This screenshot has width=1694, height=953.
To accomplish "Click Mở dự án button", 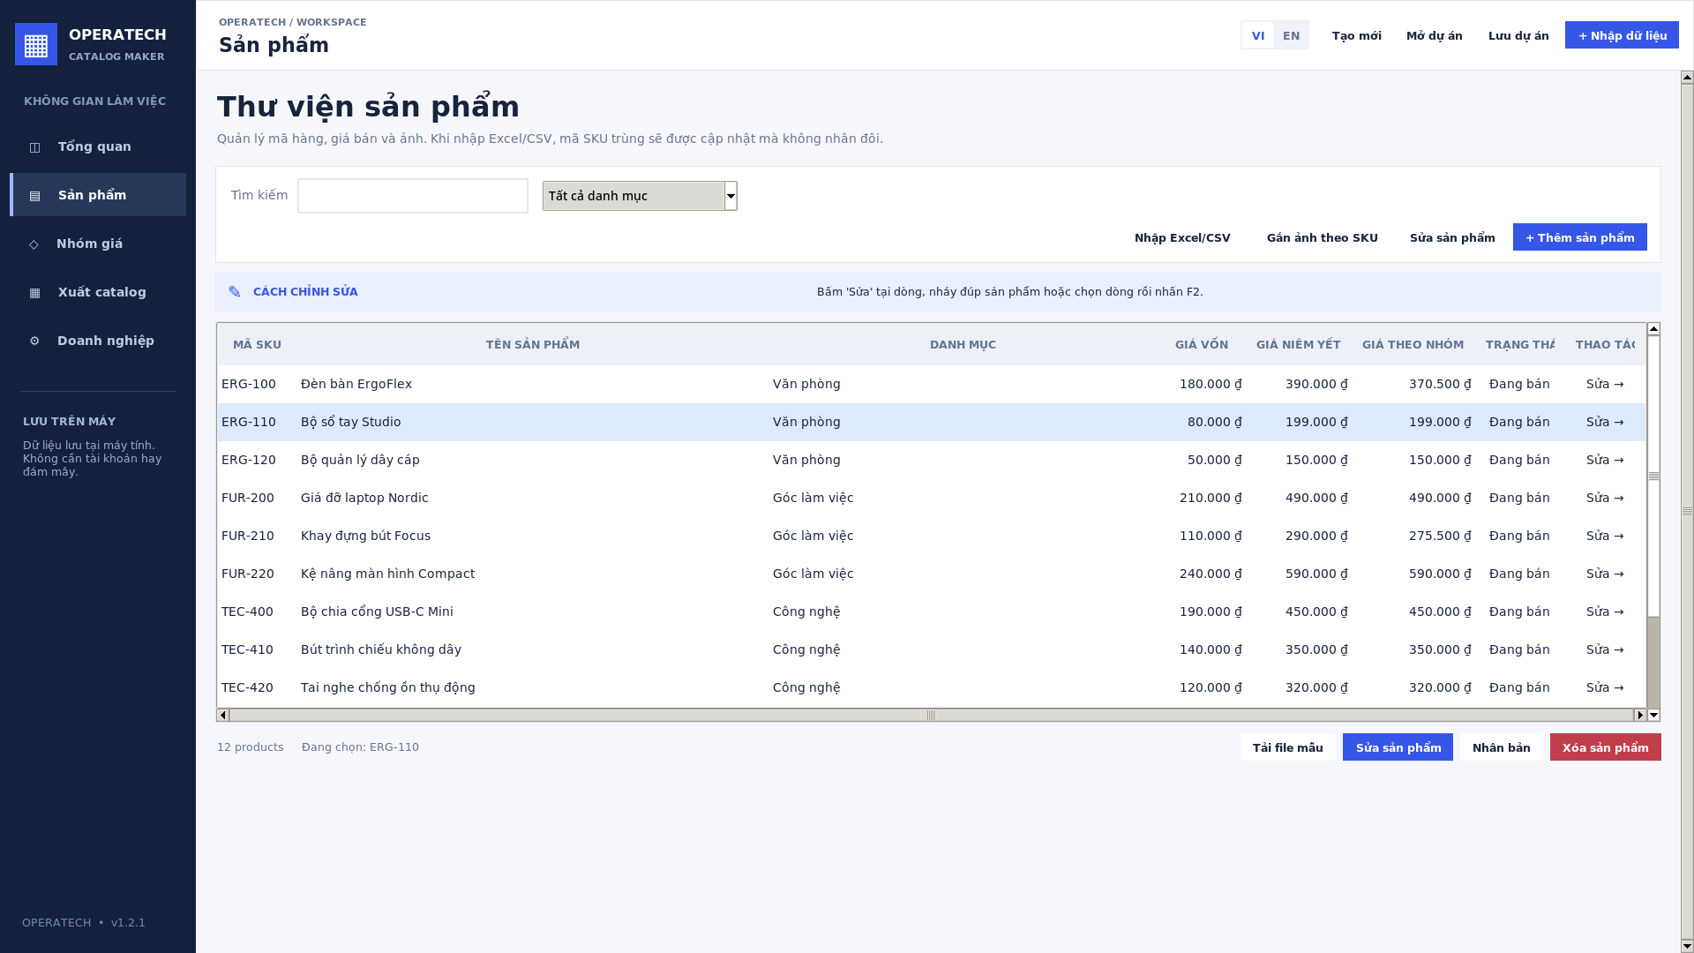I will tap(1434, 35).
